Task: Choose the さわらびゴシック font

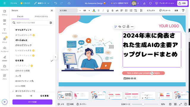Action: coord(23,45)
